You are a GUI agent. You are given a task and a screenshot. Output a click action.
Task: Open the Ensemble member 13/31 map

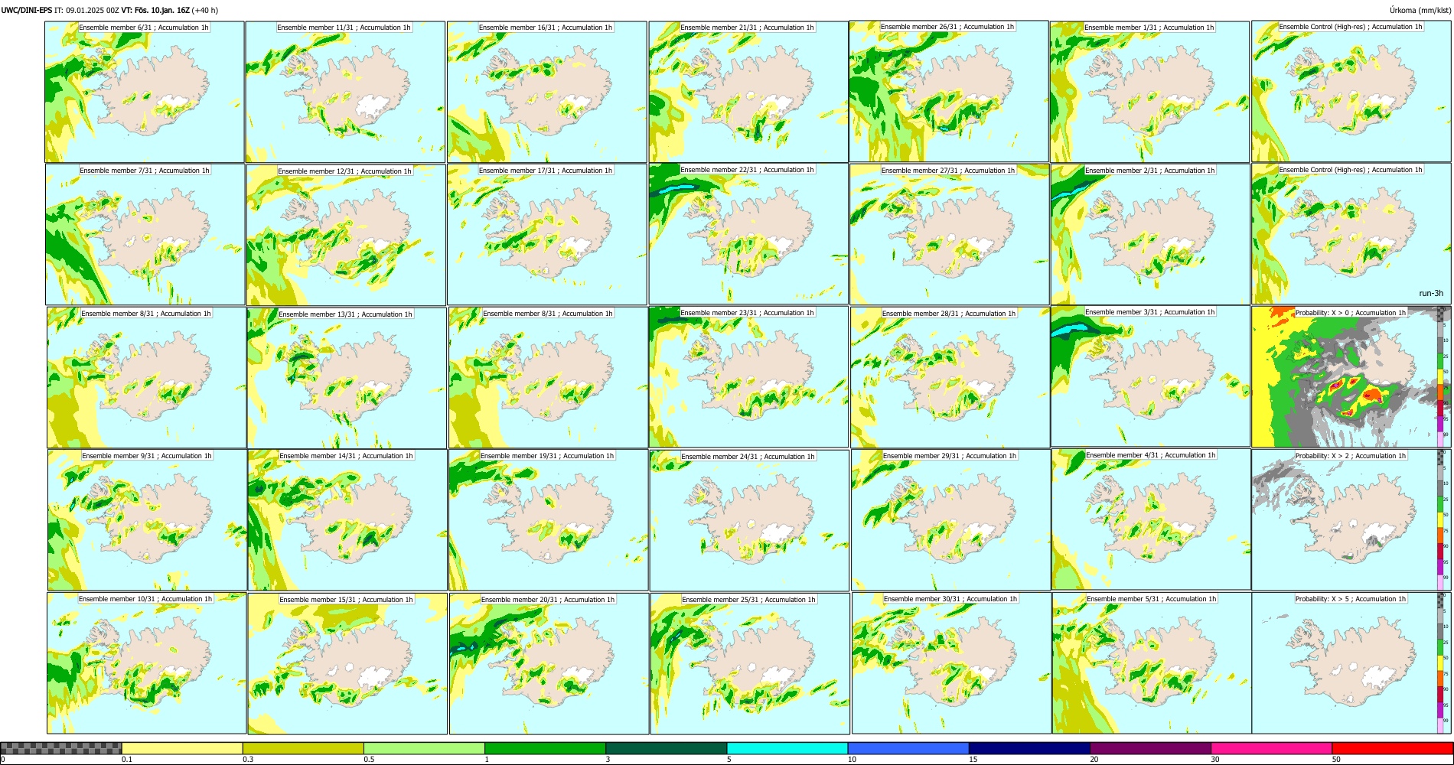[x=347, y=378]
